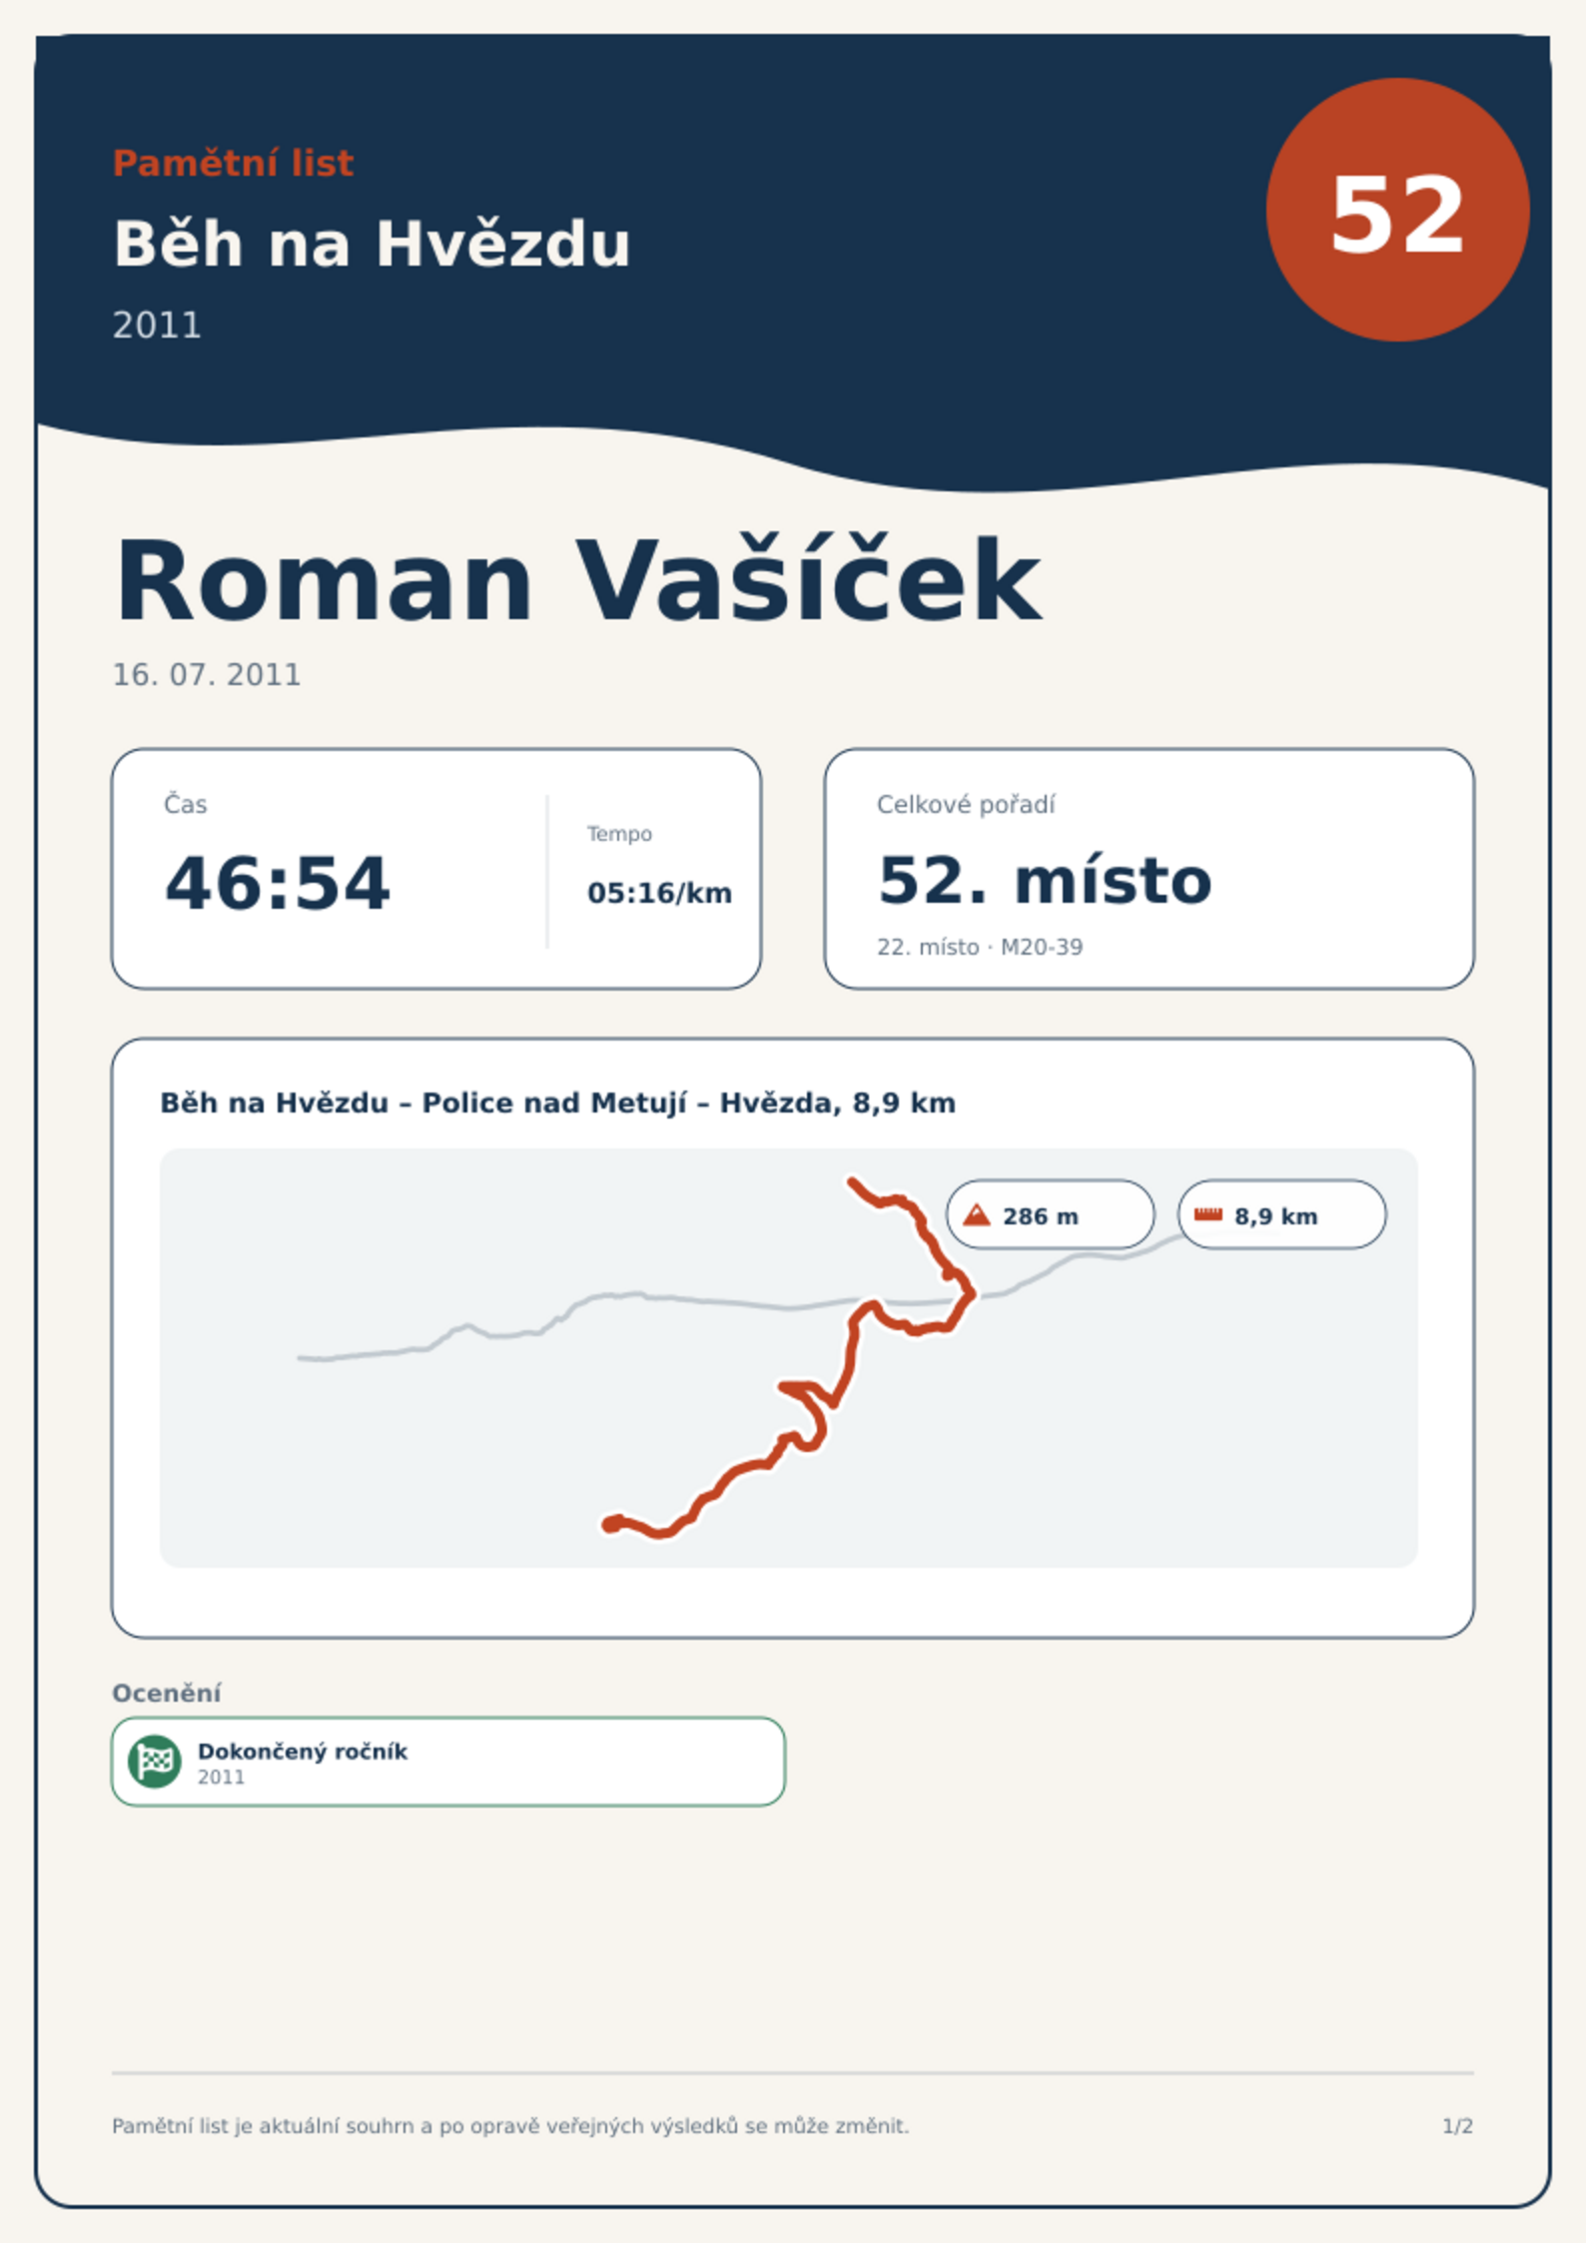
Task: Click the mountain elevation icon
Action: [x=976, y=1215]
